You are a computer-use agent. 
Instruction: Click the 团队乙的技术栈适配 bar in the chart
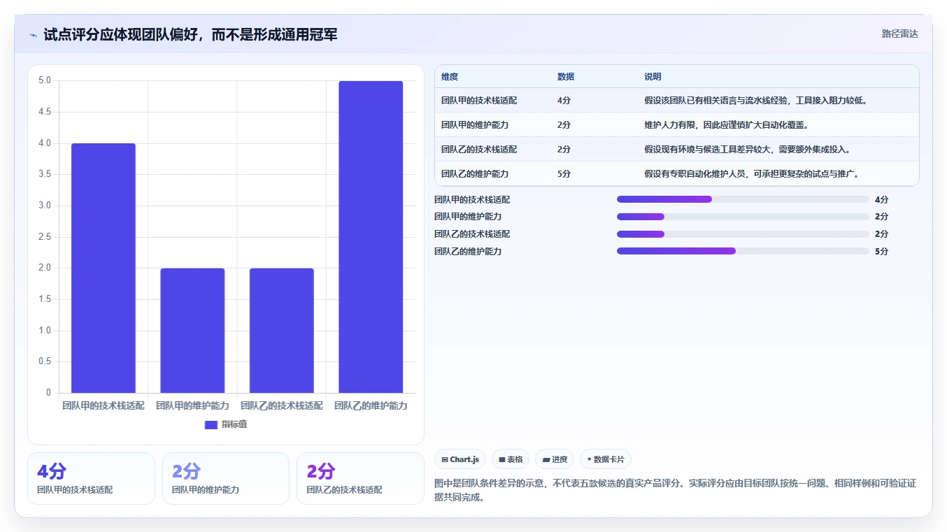pos(282,331)
